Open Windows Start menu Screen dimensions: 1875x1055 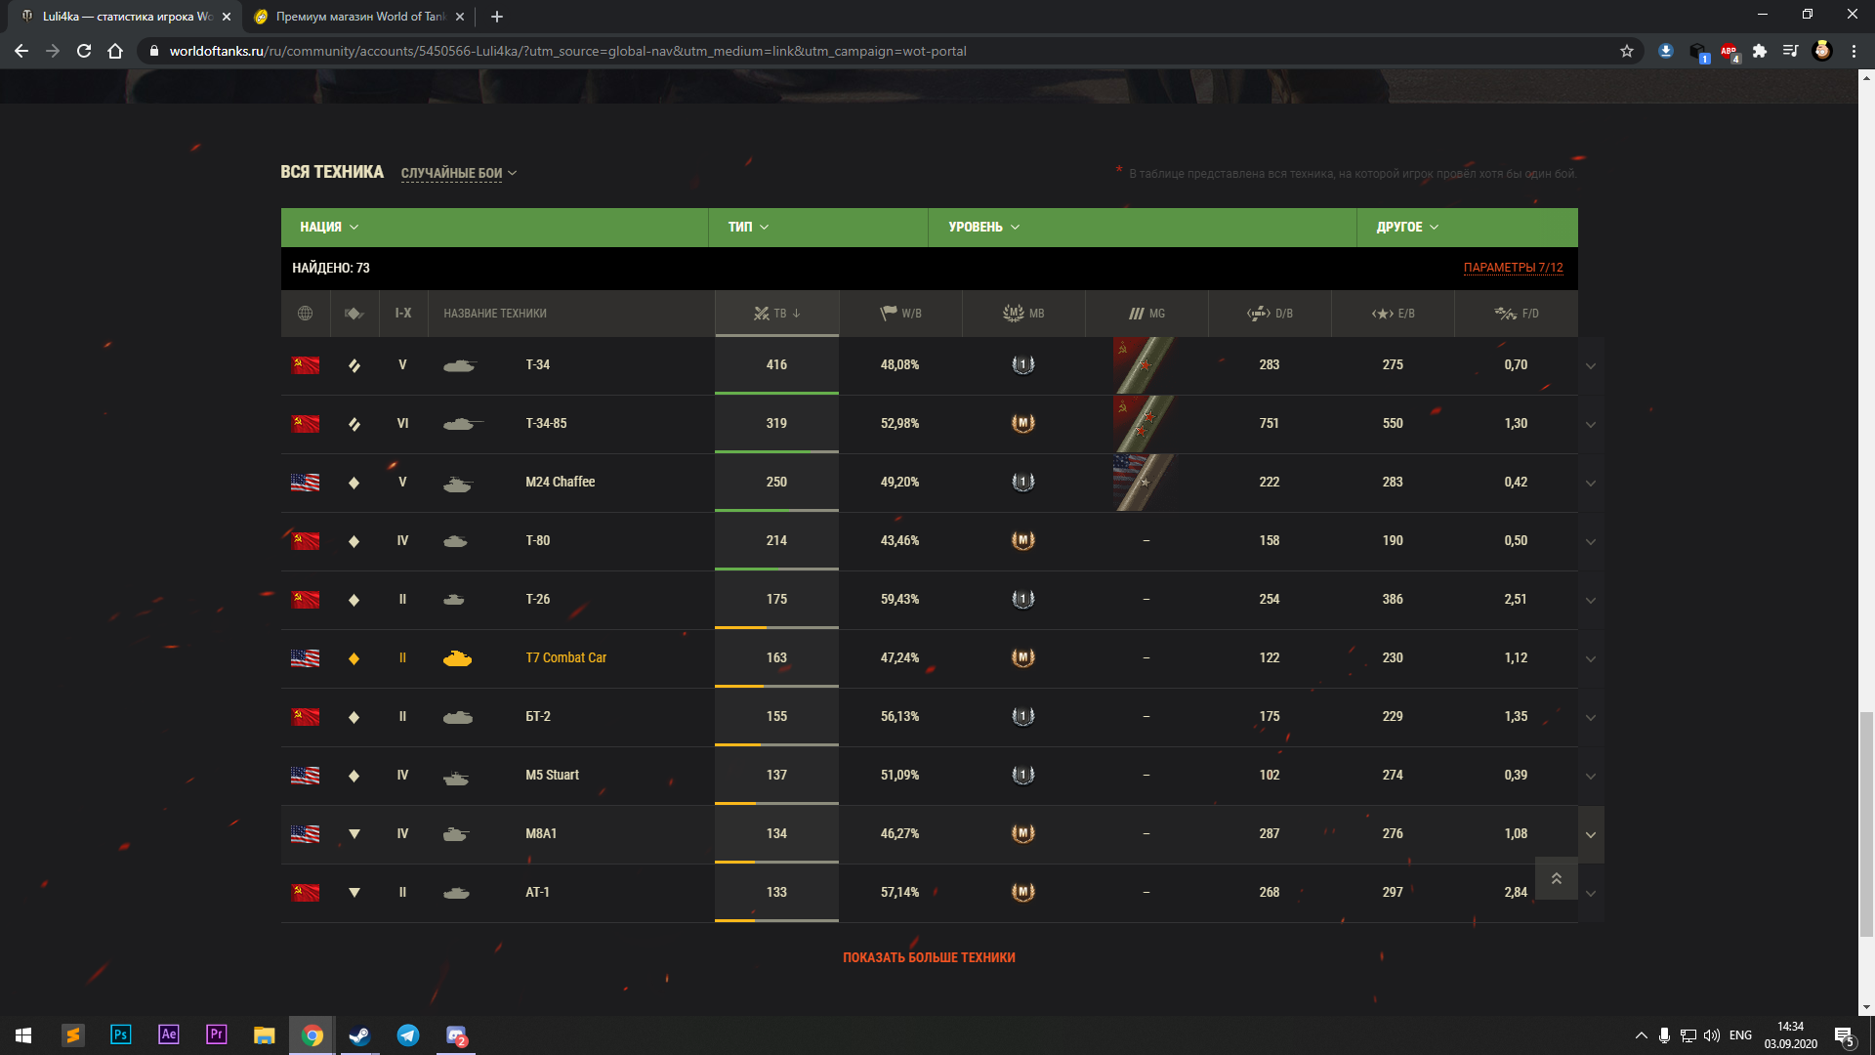tap(23, 1034)
